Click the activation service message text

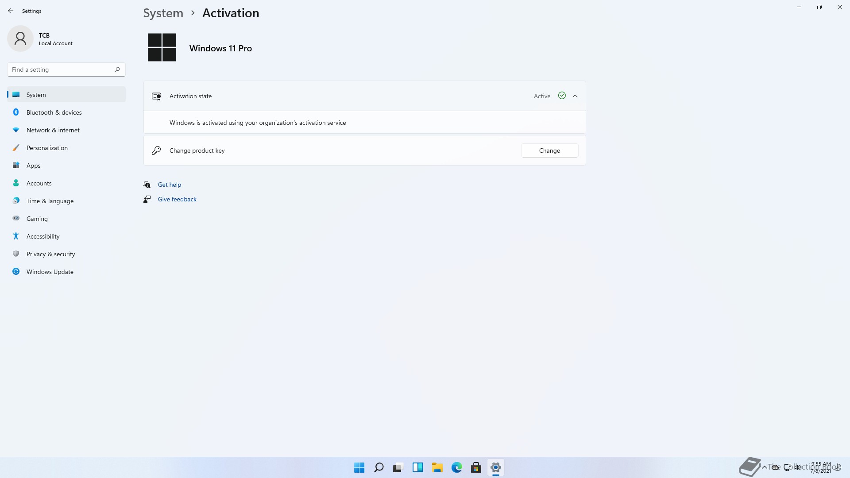(258, 123)
